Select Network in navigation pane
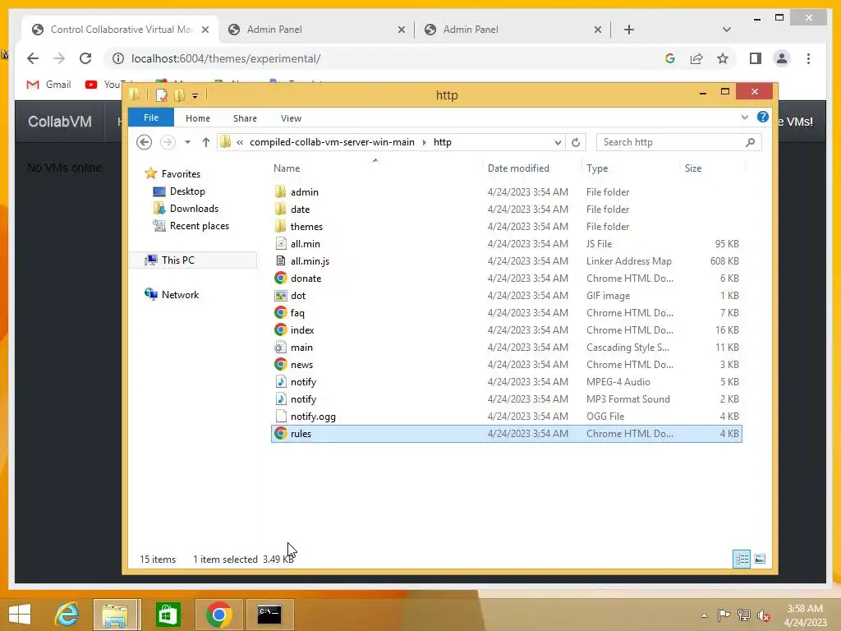This screenshot has width=841, height=631. pyautogui.click(x=180, y=295)
